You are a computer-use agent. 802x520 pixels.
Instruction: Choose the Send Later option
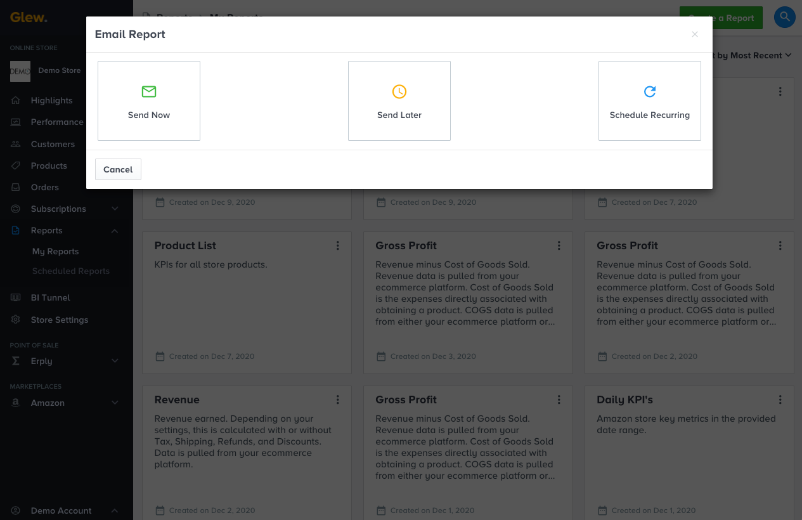click(399, 101)
